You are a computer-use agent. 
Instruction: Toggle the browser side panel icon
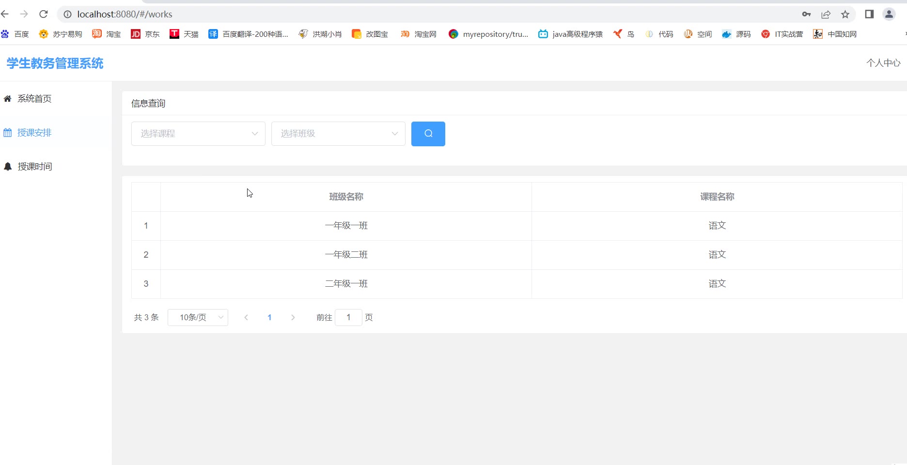click(x=869, y=14)
